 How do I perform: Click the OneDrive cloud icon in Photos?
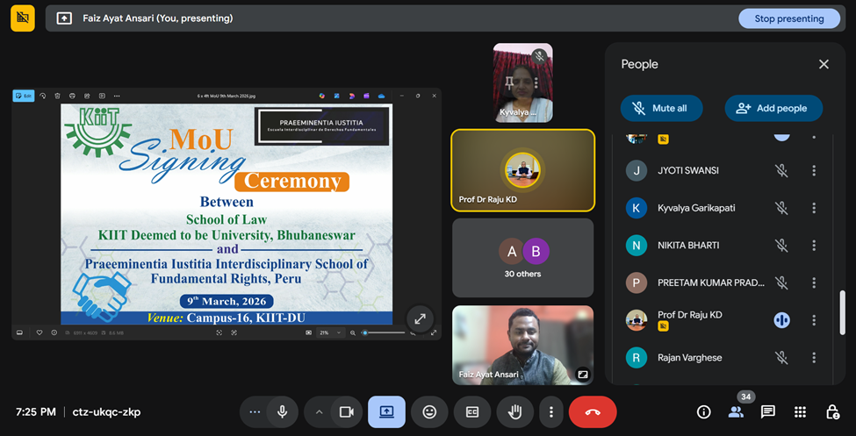381,96
